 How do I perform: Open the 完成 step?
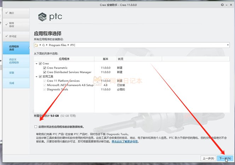click(x=16, y=83)
